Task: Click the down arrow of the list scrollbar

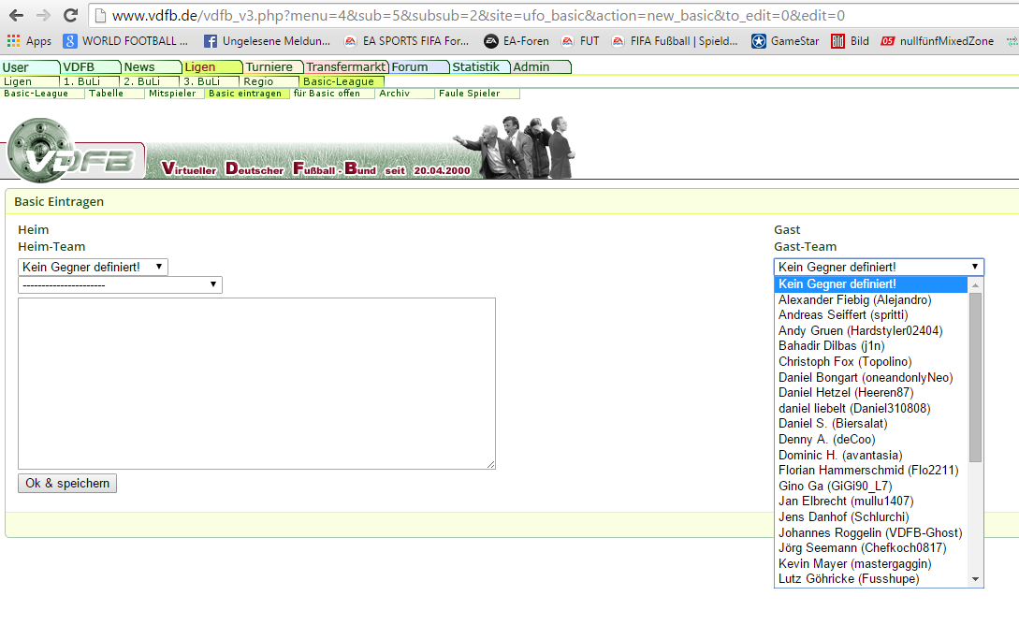Action: [x=976, y=579]
